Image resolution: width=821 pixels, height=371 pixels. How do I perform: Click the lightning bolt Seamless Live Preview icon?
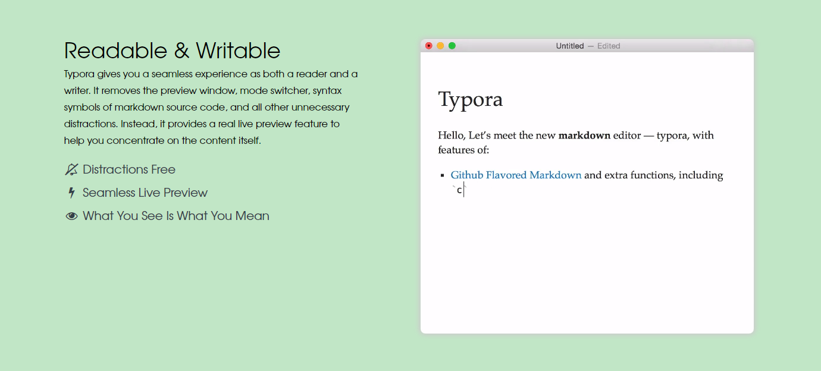pyautogui.click(x=71, y=193)
